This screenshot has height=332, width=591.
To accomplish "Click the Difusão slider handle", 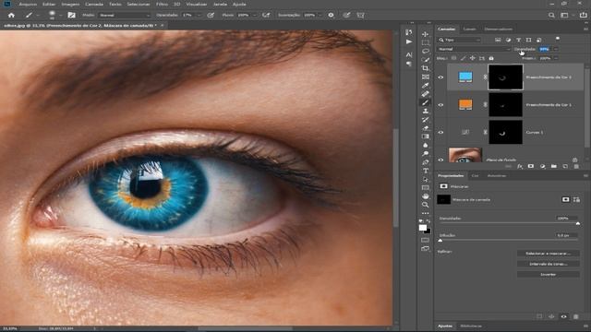I will [440, 240].
